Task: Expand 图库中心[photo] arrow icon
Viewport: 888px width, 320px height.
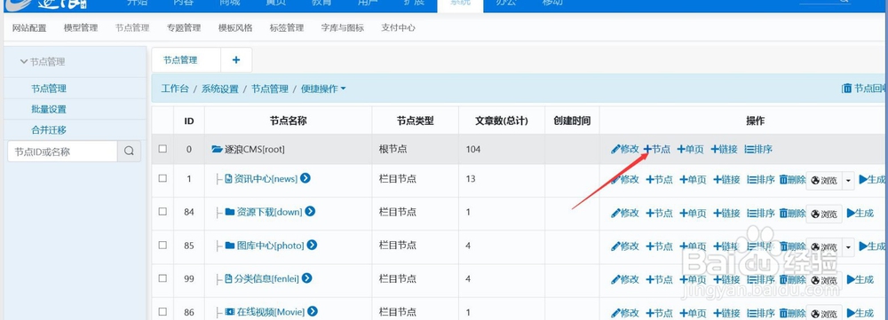Action: (x=312, y=245)
